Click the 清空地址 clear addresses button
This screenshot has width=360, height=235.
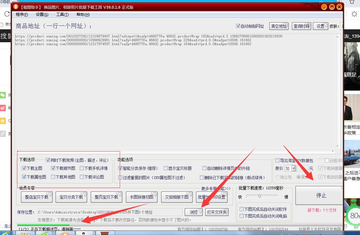pos(279,26)
